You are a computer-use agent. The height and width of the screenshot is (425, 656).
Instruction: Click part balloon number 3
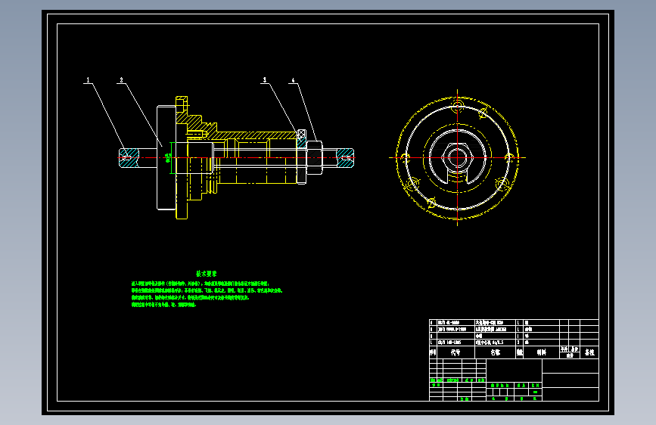(264, 80)
